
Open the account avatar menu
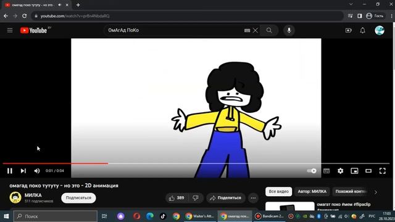380,30
